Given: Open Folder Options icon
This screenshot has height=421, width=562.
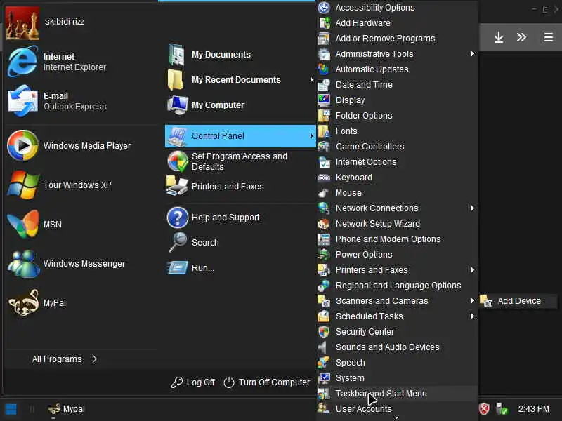Looking at the screenshot, I should click(324, 115).
